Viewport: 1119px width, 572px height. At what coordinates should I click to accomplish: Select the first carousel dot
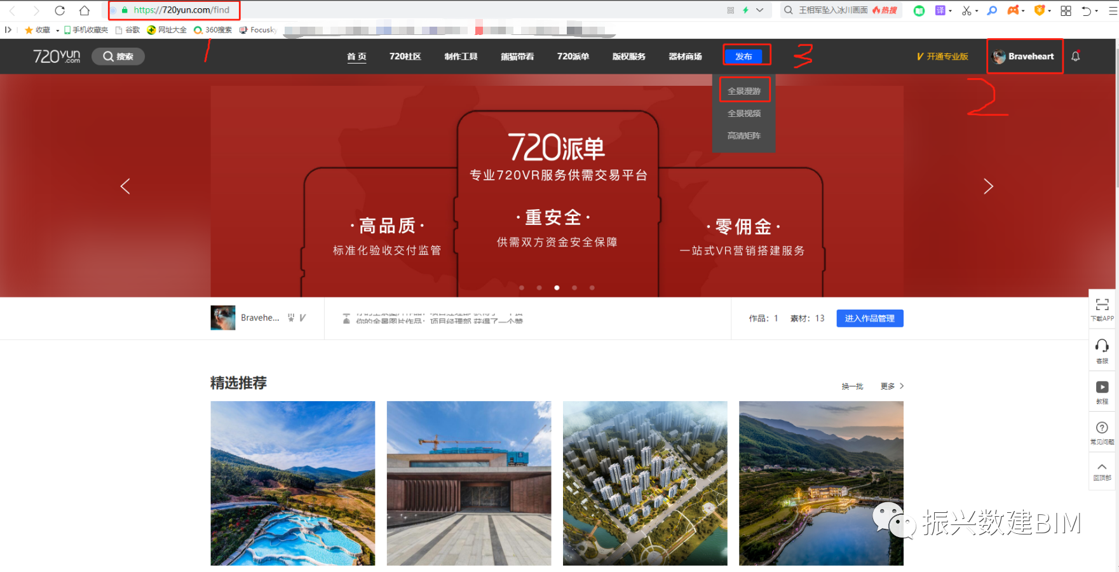tap(522, 288)
